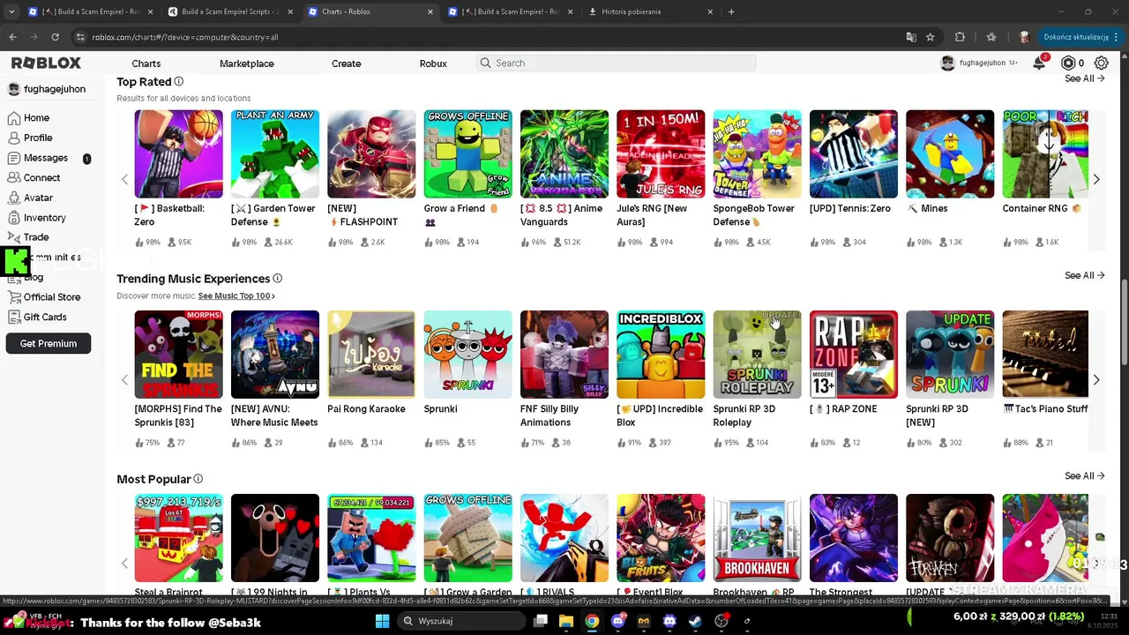
Task: Open the RAP ZONE game thumbnail
Action: pos(854,355)
